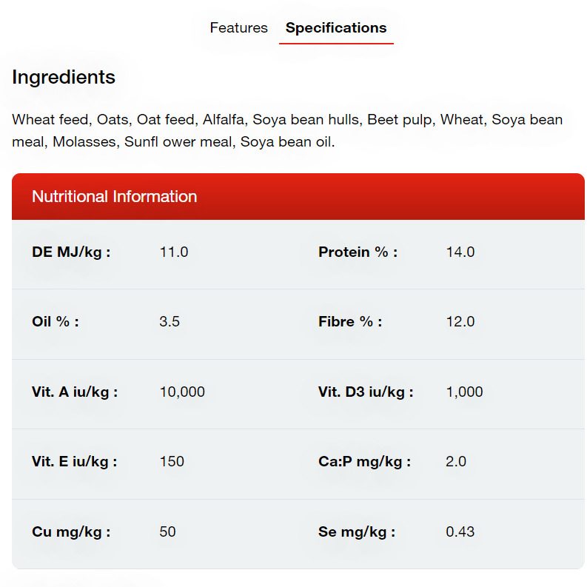Click the Ca:P mg/kg label
Viewport: 587px width, 587px height.
pos(364,462)
